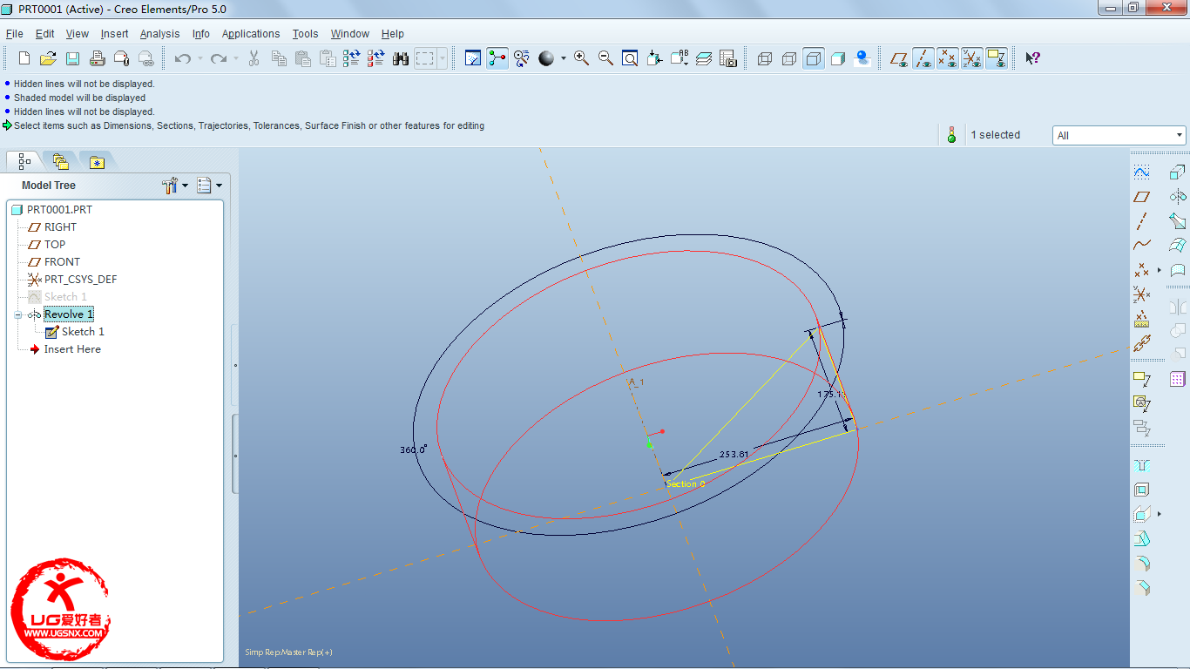Open Redo history dropdown arrow
The height and width of the screenshot is (669, 1190).
[x=236, y=58]
